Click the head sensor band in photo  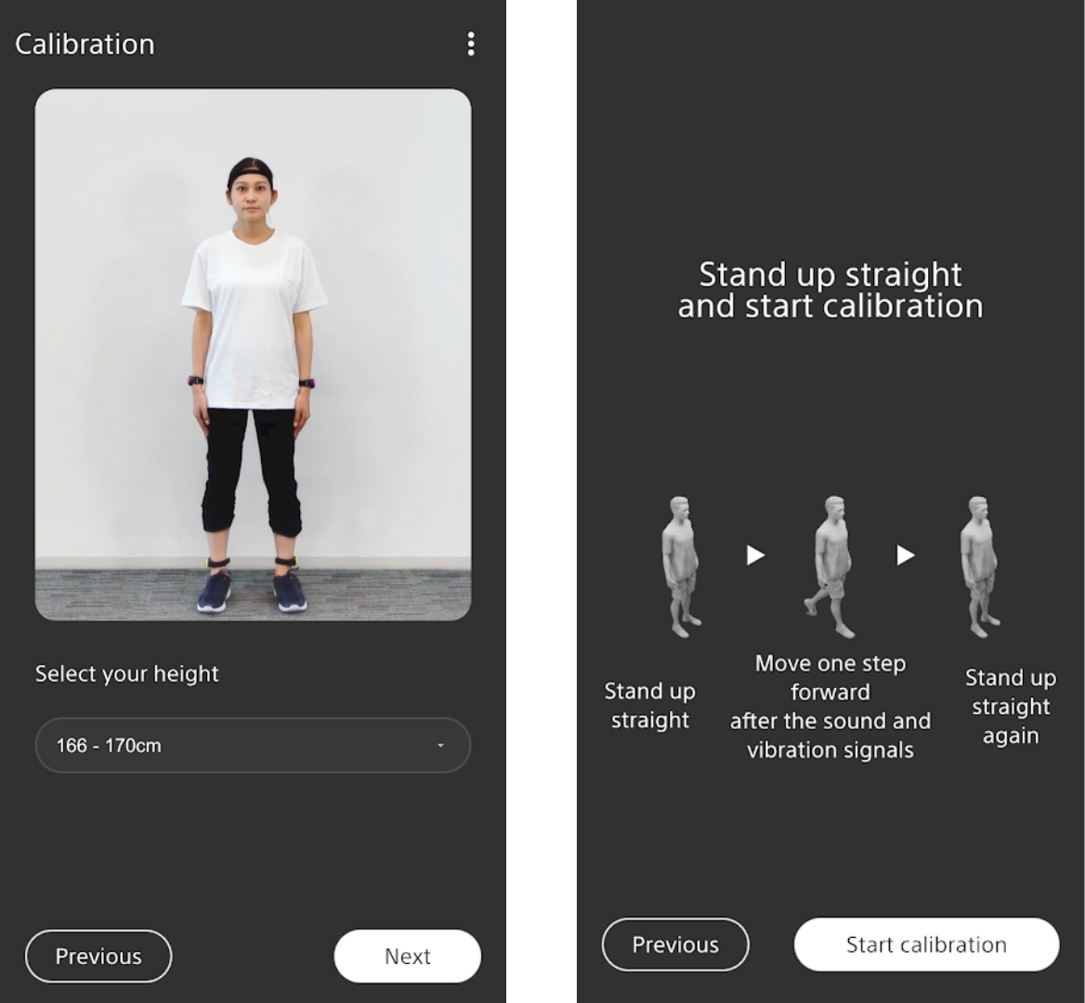coord(250,170)
